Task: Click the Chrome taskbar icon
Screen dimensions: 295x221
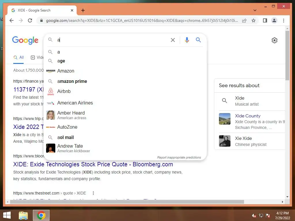Action: [x=41, y=215]
